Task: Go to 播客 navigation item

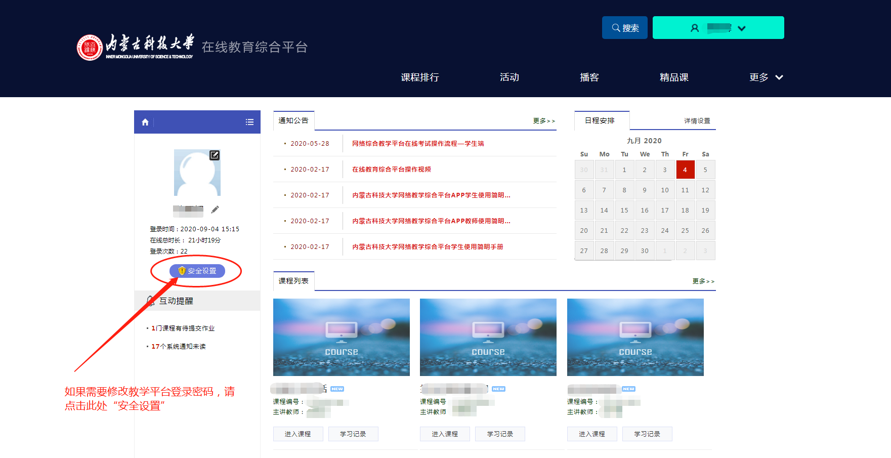Action: click(589, 77)
